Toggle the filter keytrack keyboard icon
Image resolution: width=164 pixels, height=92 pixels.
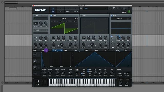point(113,47)
